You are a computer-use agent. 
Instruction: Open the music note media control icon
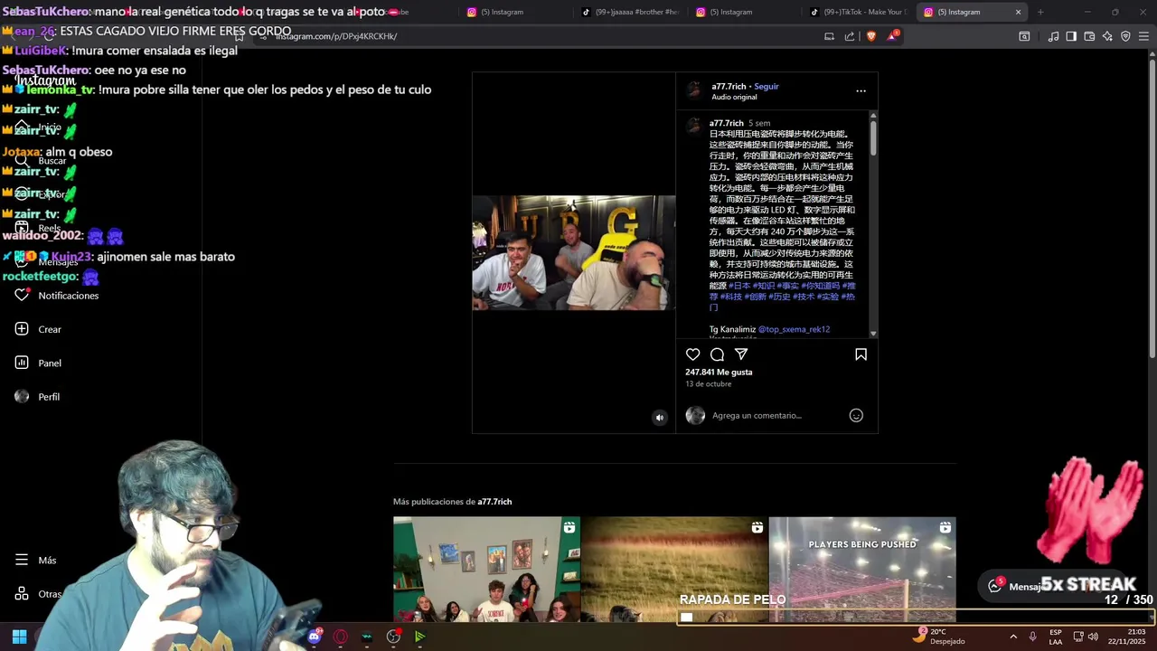tap(1053, 36)
